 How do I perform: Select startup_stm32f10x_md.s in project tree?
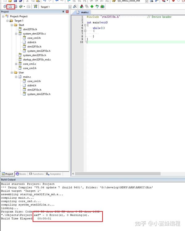click(37, 59)
